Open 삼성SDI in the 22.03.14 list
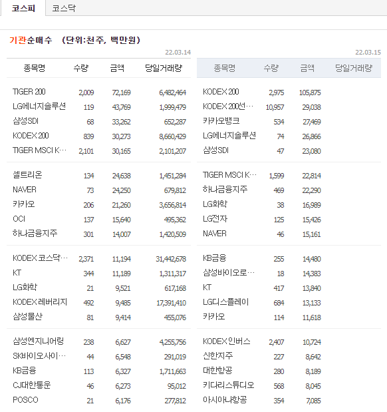 coord(26,121)
